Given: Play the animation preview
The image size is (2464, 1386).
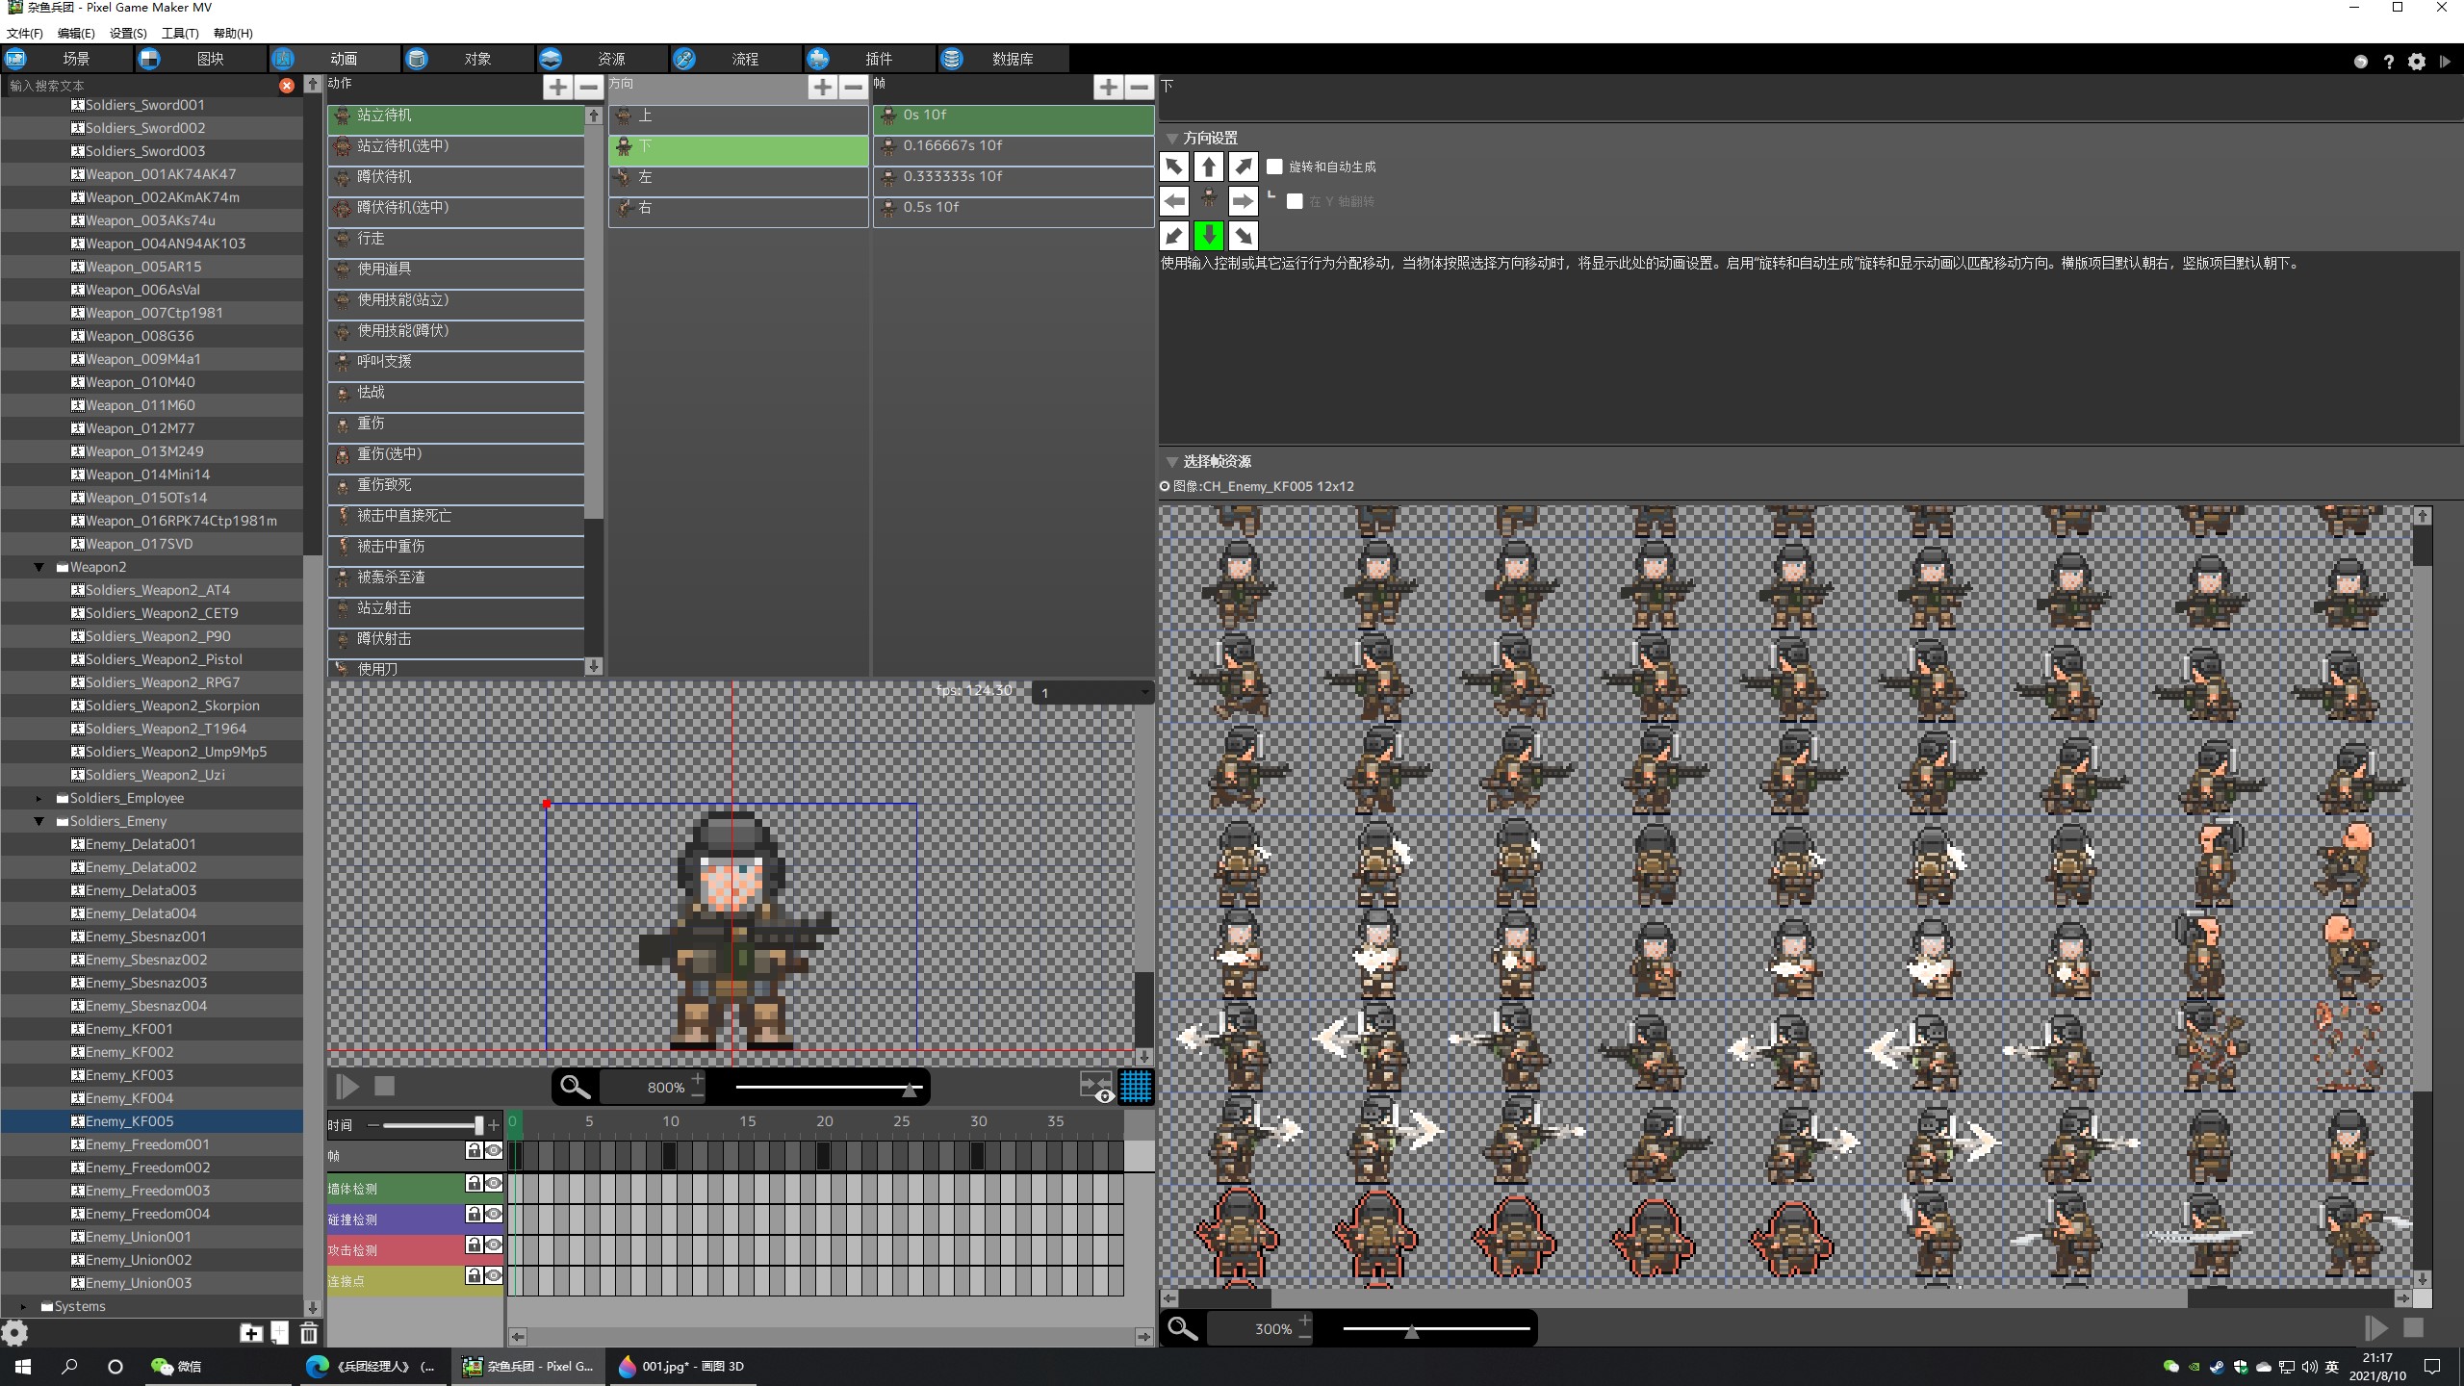Looking at the screenshot, I should click(x=347, y=1087).
